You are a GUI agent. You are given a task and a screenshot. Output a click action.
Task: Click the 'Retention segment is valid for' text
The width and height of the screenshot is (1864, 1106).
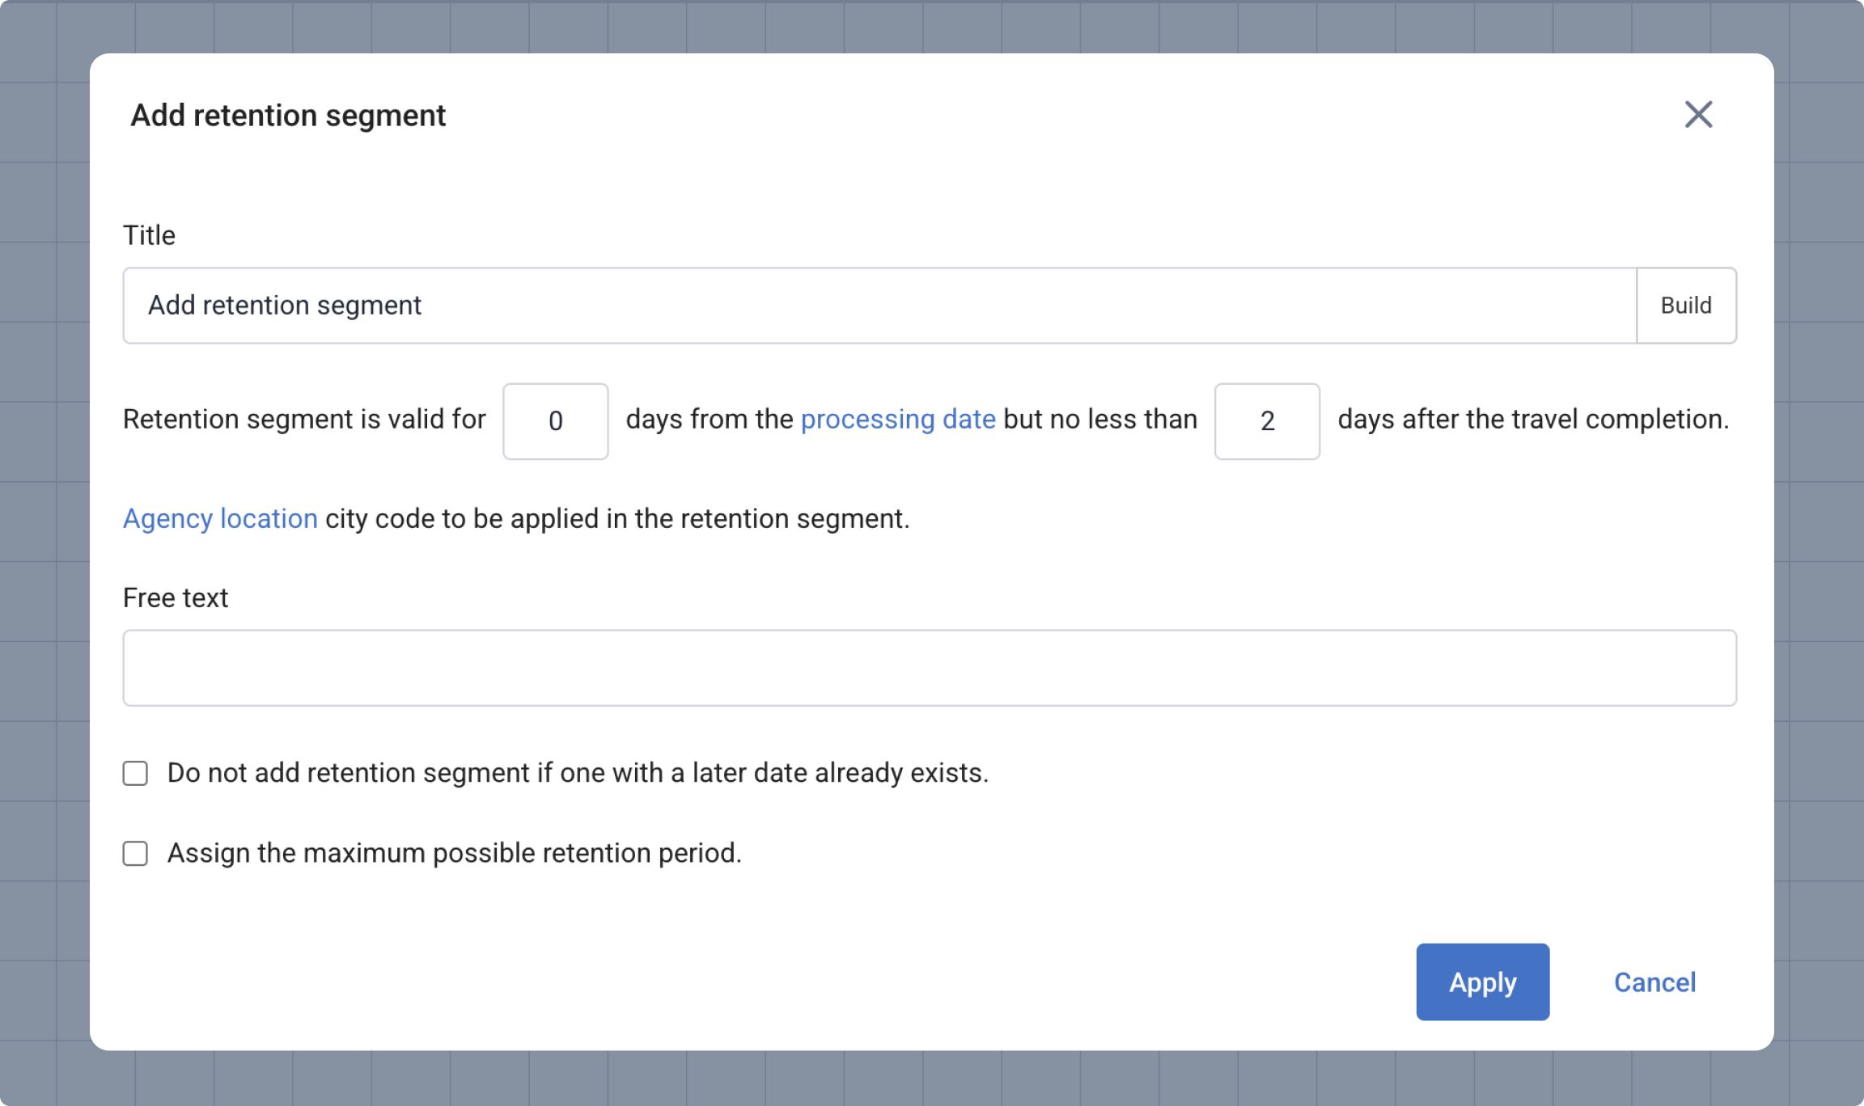click(x=304, y=420)
